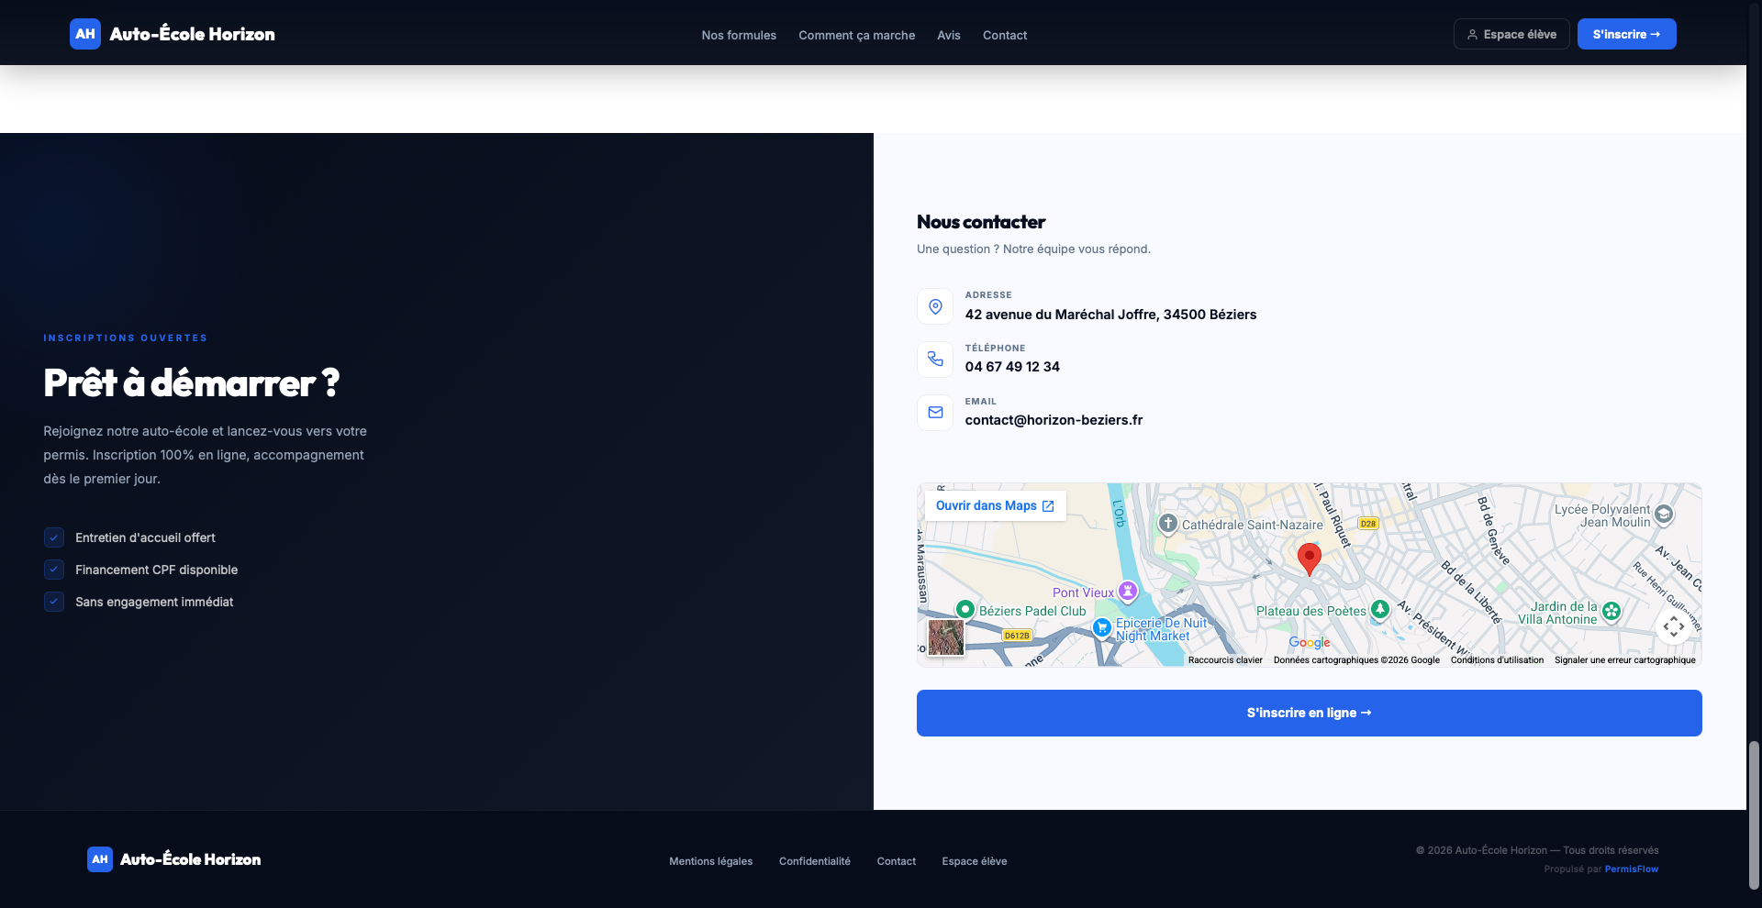Click the Epicerie De Nuit shop marker
This screenshot has width=1762, height=908.
click(1102, 627)
